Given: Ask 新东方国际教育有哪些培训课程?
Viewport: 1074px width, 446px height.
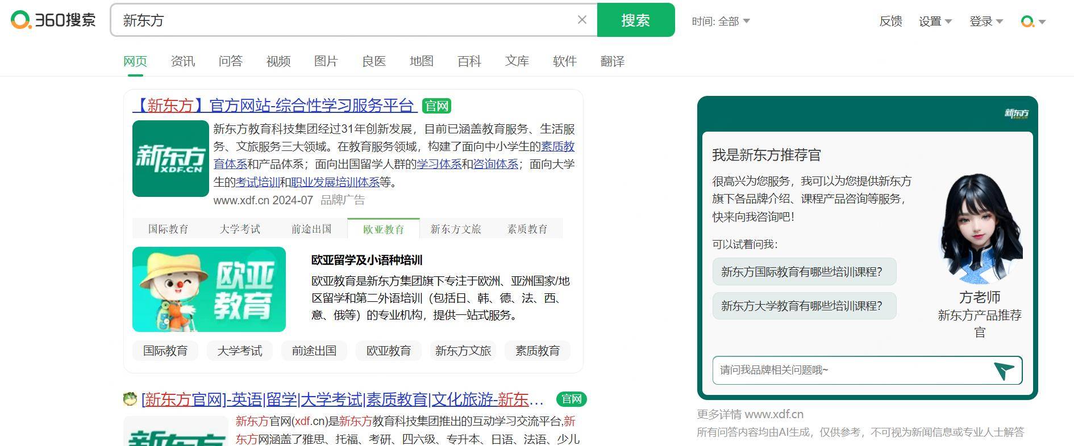Looking at the screenshot, I should pyautogui.click(x=804, y=272).
